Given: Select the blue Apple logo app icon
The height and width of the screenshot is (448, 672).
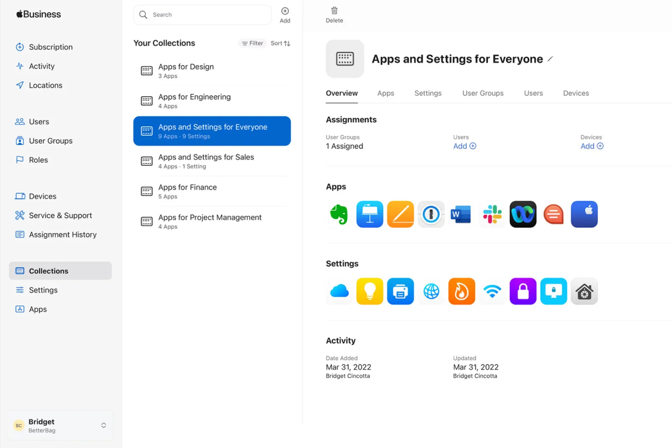Looking at the screenshot, I should click(584, 214).
